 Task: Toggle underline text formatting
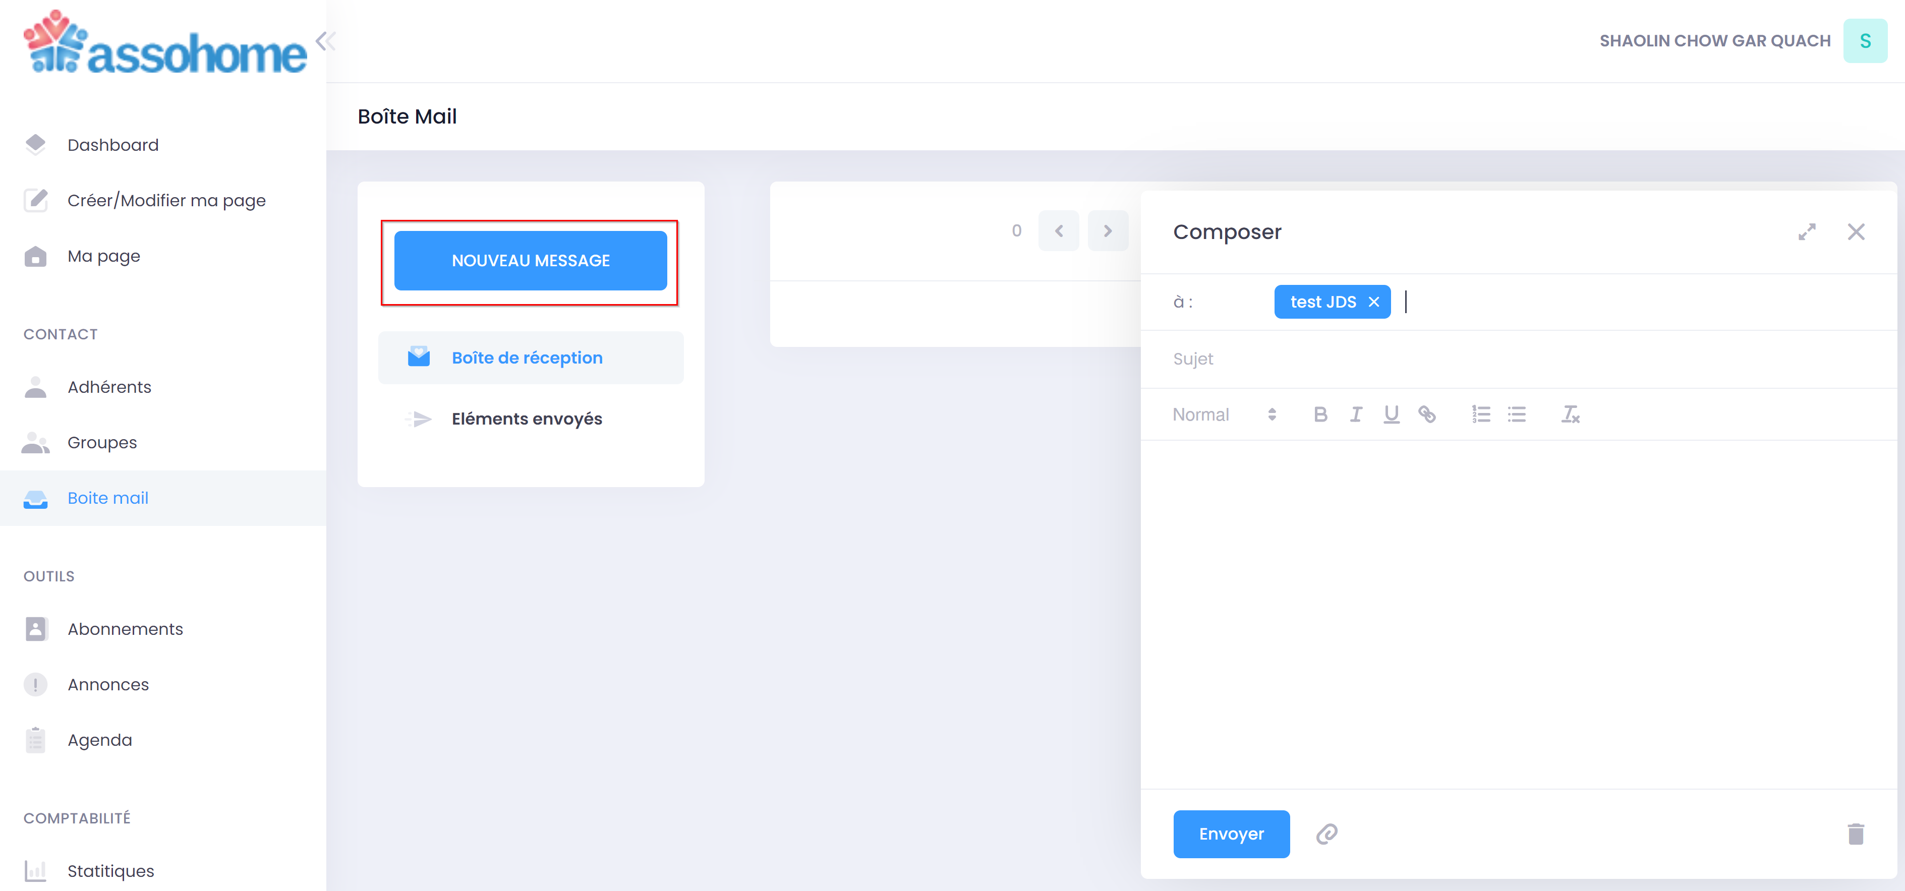point(1391,414)
